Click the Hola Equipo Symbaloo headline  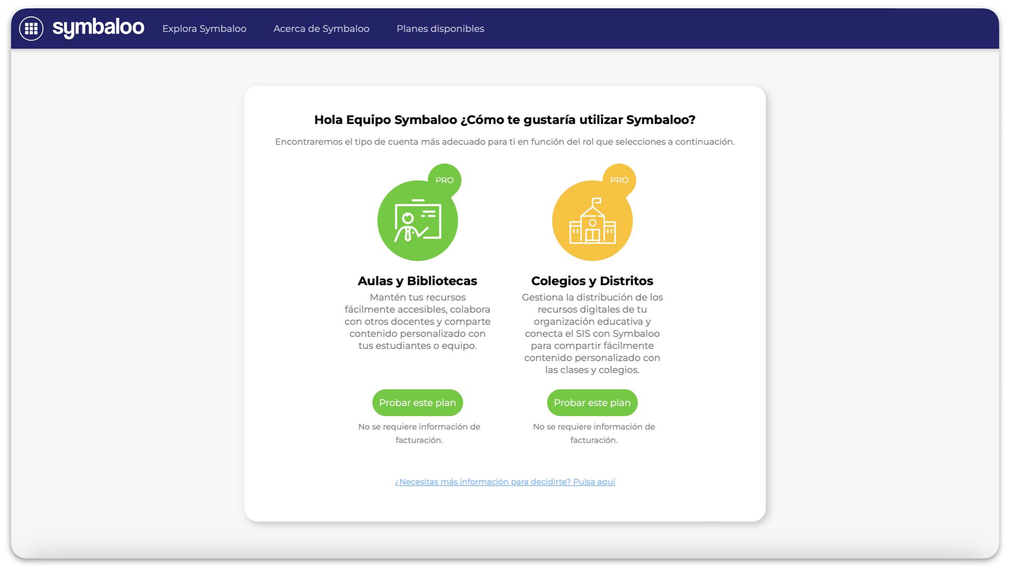pyautogui.click(x=505, y=120)
